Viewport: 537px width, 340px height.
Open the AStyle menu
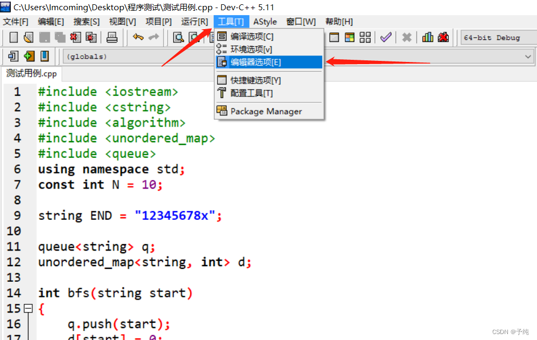pos(265,22)
